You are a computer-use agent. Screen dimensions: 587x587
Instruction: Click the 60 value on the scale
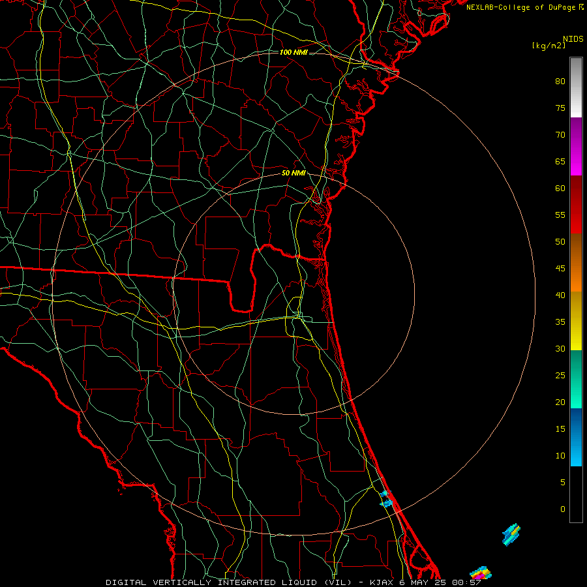560,188
